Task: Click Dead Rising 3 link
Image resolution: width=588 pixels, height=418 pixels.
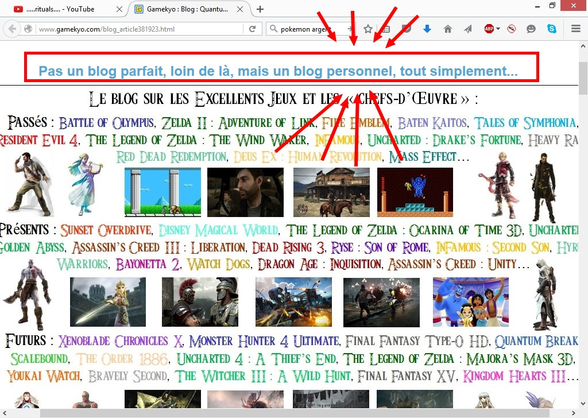Action: coord(289,247)
